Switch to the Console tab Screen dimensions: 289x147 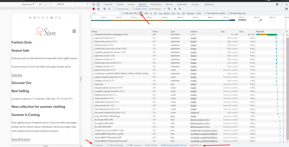(x=120, y=4)
